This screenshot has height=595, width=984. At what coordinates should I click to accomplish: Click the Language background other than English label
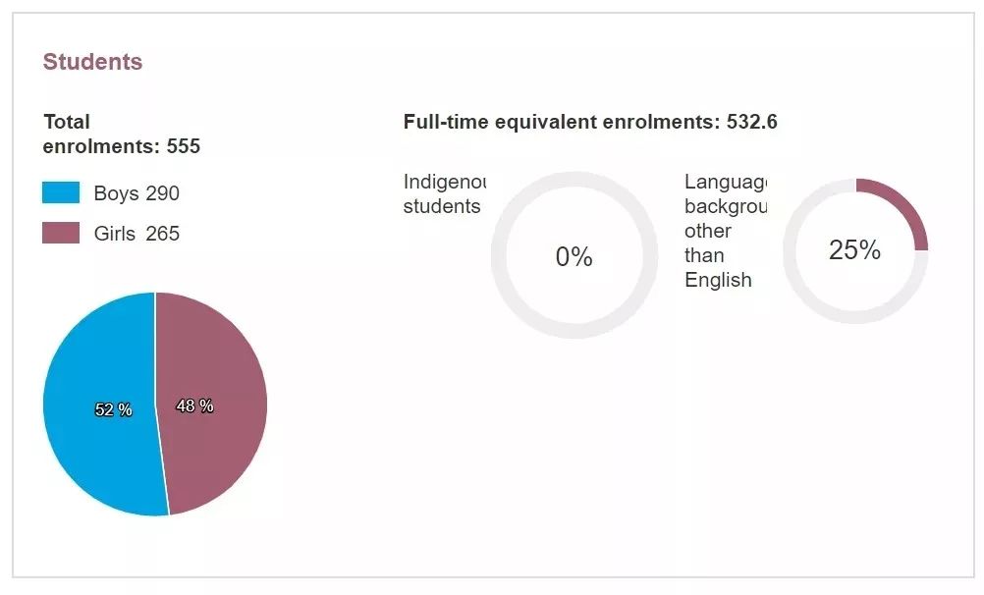click(726, 231)
